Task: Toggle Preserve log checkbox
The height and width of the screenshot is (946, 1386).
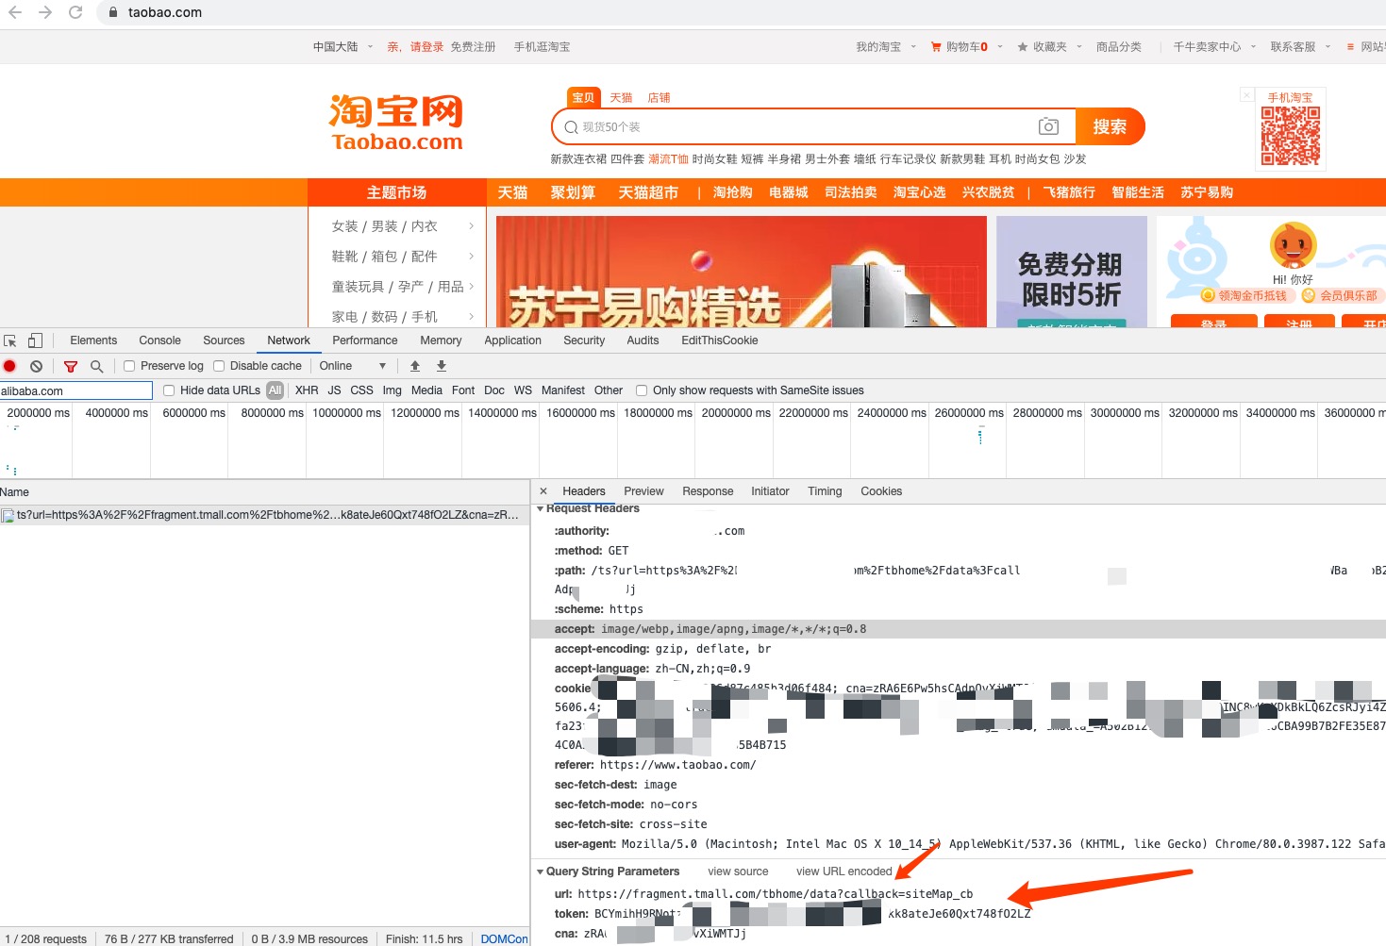Action: (x=129, y=366)
